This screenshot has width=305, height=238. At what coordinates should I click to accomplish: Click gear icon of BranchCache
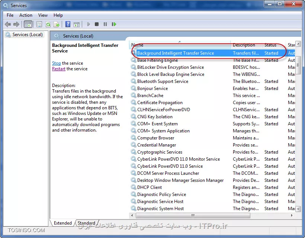[133, 95]
